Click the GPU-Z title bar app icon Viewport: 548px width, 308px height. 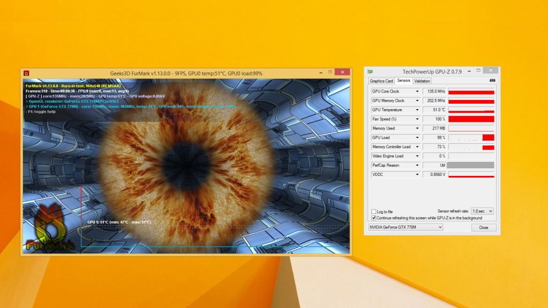(370, 72)
